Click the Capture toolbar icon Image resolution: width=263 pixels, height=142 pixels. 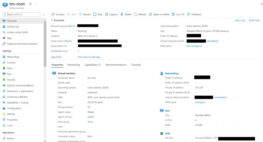[107, 14]
